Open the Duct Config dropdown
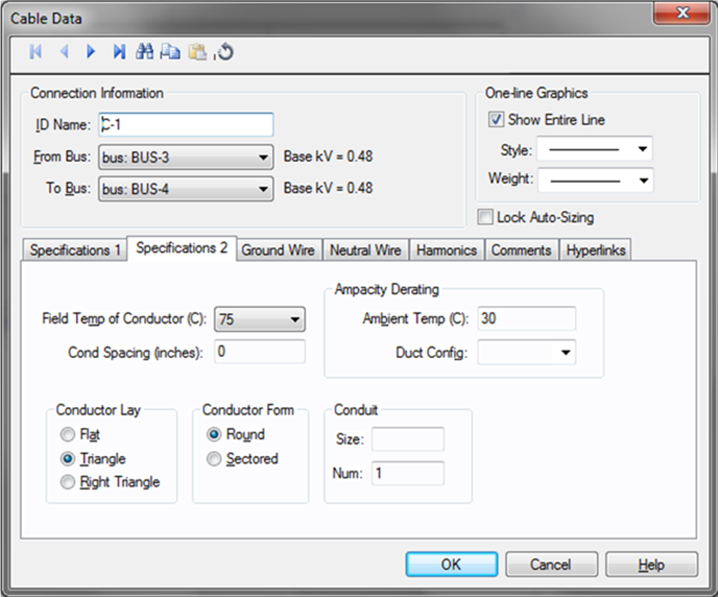The width and height of the screenshot is (718, 597). [x=566, y=352]
